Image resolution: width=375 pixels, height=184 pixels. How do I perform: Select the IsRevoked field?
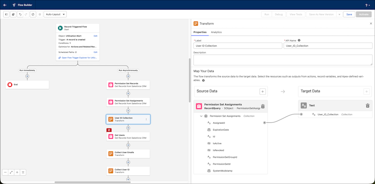click(x=218, y=150)
